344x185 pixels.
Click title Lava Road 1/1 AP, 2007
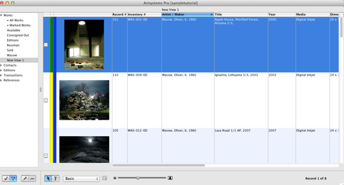pos(233,131)
